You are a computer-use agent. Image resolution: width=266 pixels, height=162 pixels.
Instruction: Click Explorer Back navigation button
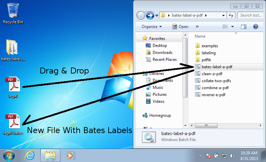pos(141,16)
